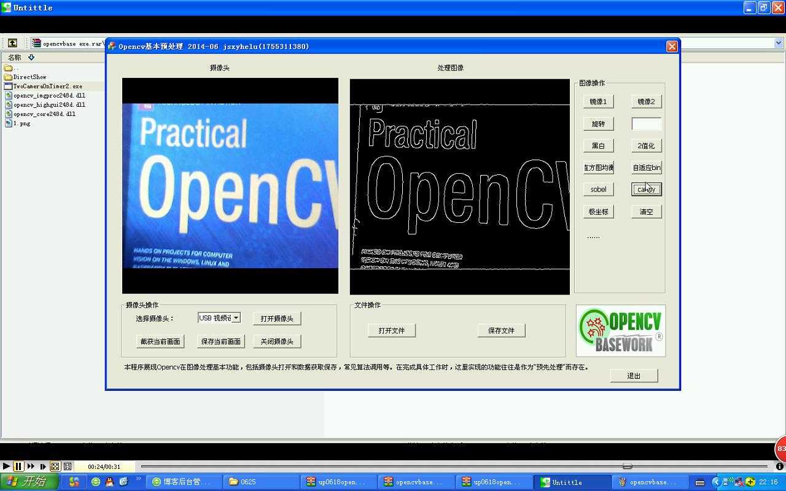Click the 开始 Start button

tap(29, 482)
